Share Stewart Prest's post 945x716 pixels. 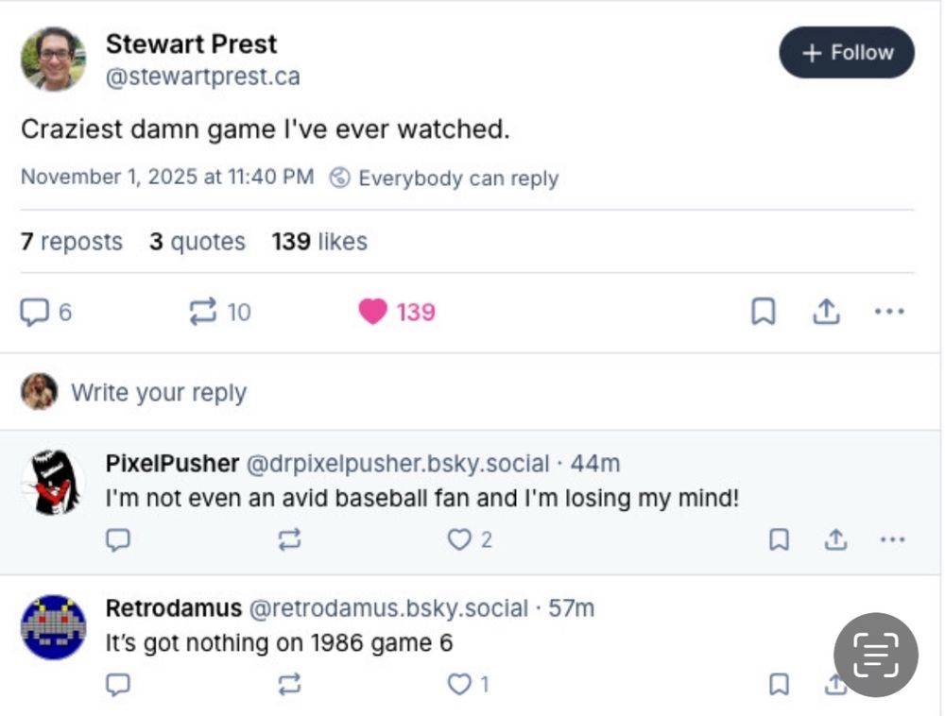pos(826,312)
